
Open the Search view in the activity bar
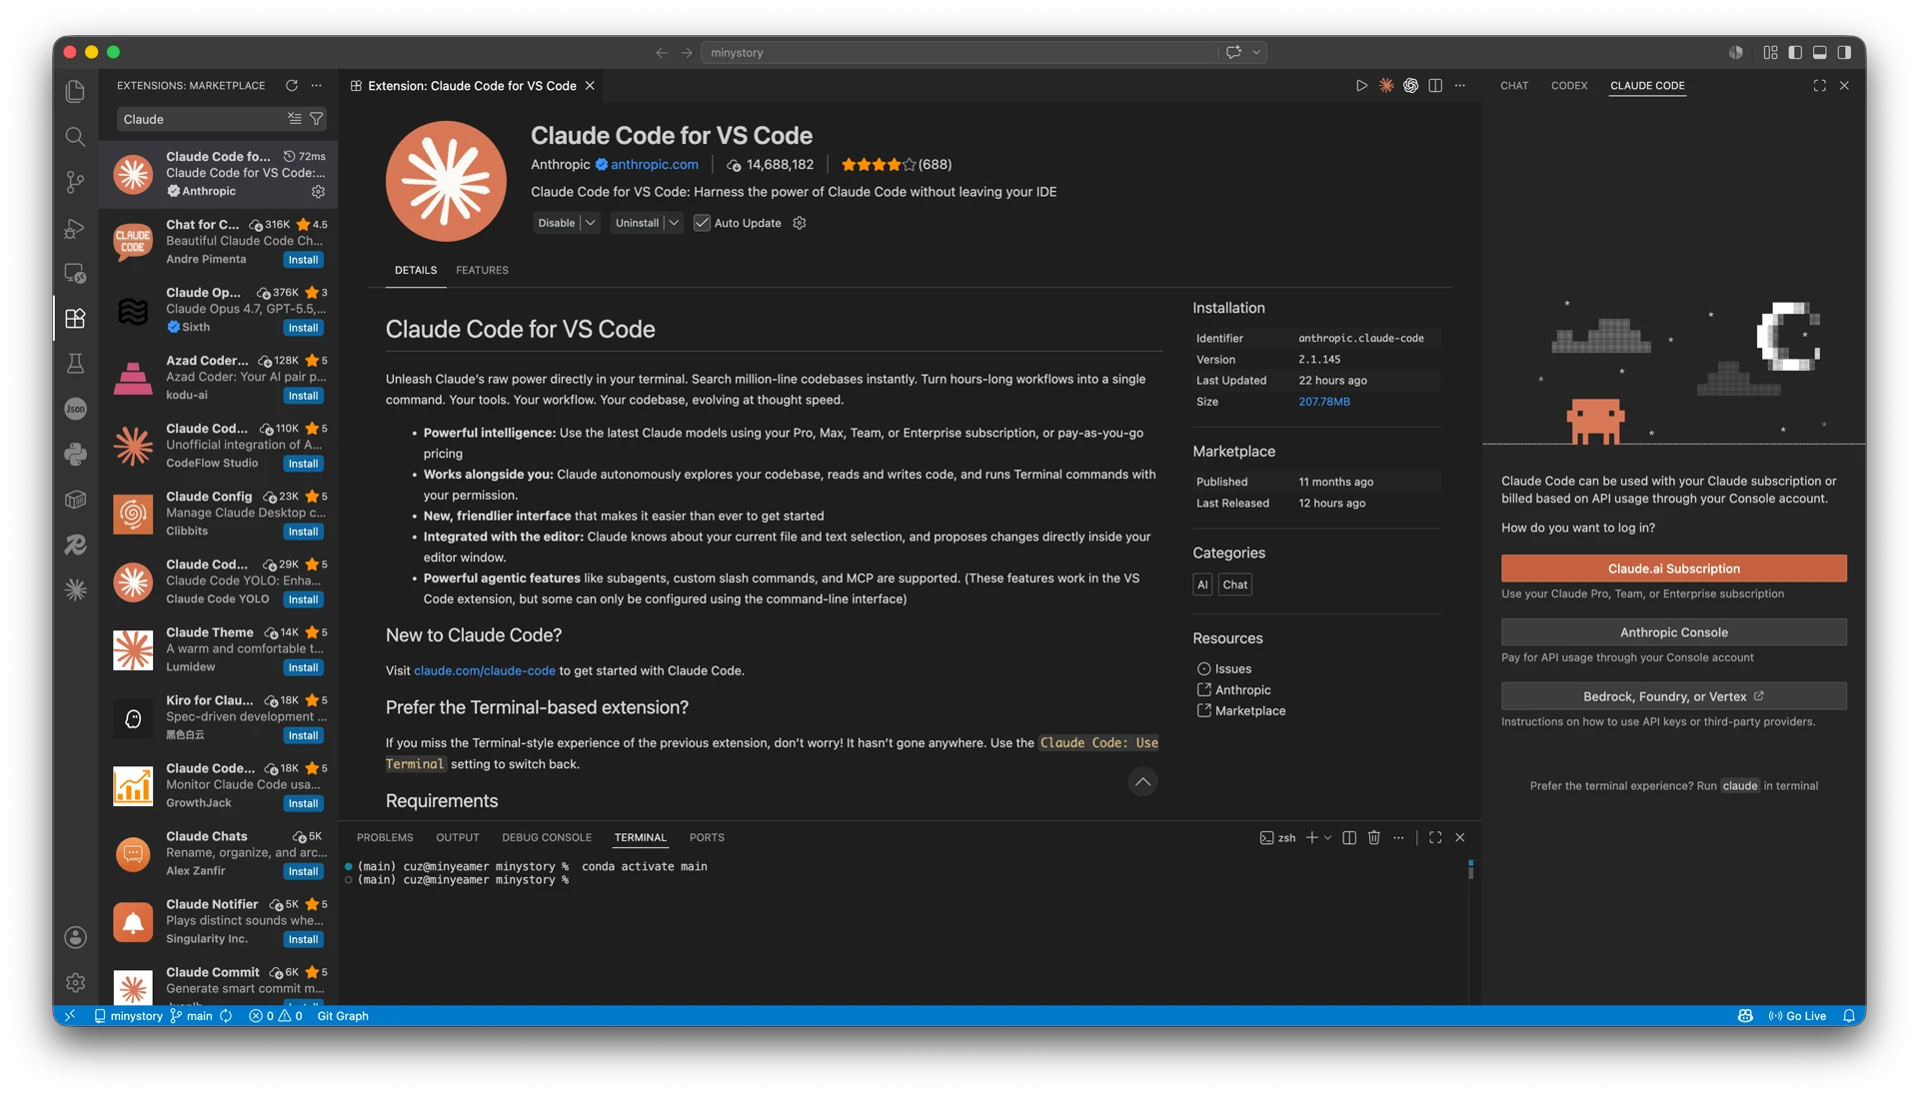75,136
